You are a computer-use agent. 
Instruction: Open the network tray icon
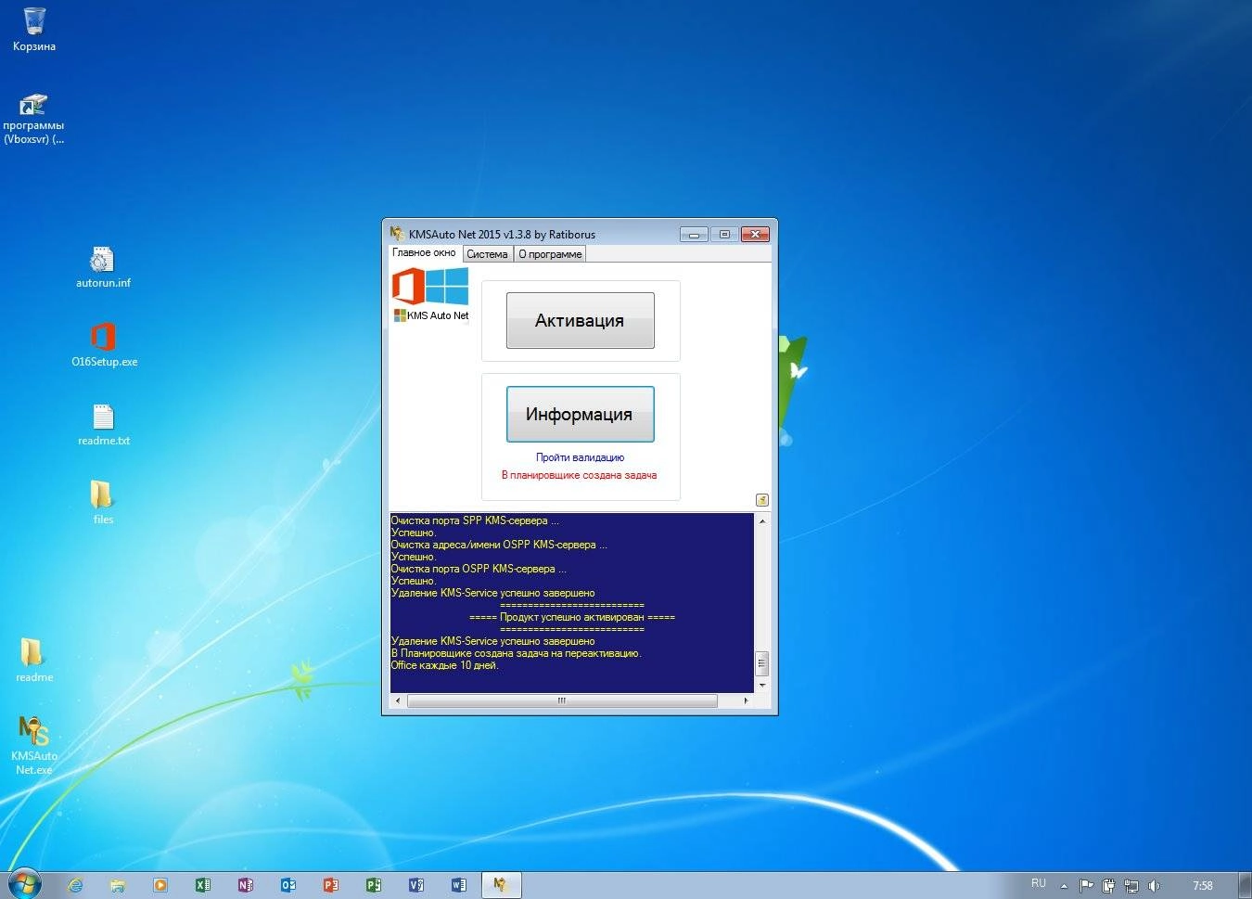coord(1131,886)
